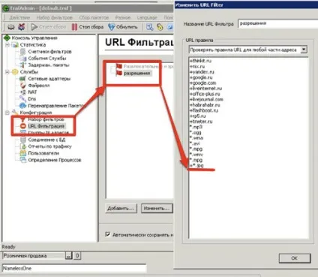Click the Развлекательные filter red flag icon

point(119,66)
